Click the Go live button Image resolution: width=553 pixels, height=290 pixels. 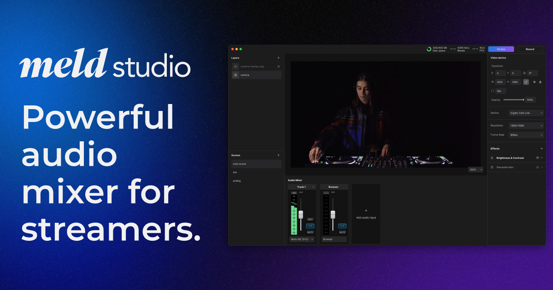(500, 49)
